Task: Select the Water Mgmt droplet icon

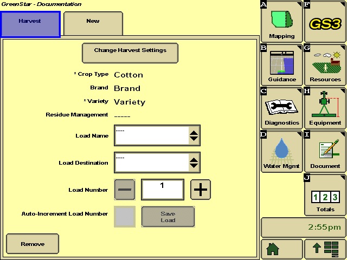Action: point(281,152)
